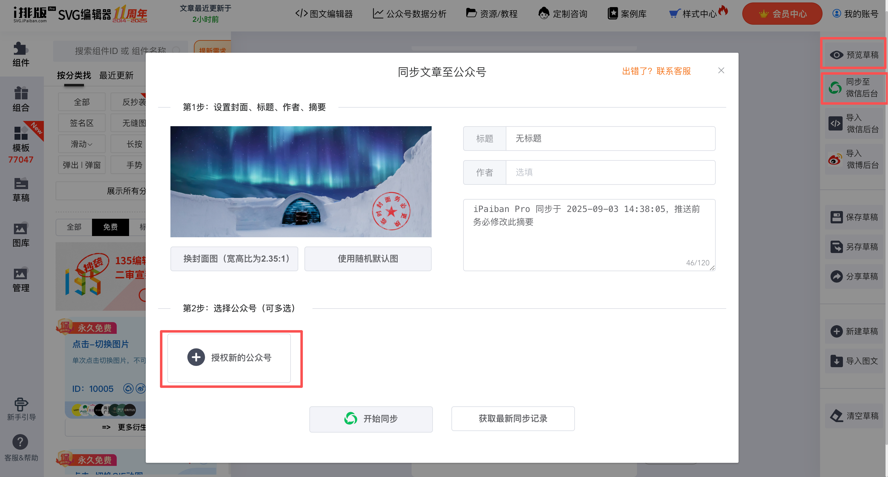
Task: Open the 滑动 dropdown category
Action: [x=81, y=144]
